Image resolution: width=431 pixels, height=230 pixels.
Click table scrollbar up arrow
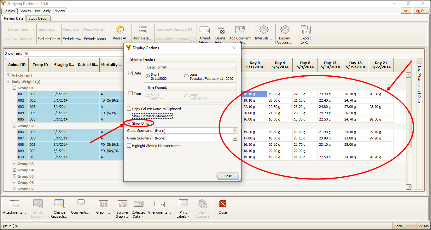click(x=409, y=75)
